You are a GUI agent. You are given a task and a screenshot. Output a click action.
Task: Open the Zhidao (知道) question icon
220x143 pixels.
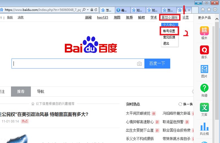204,88
